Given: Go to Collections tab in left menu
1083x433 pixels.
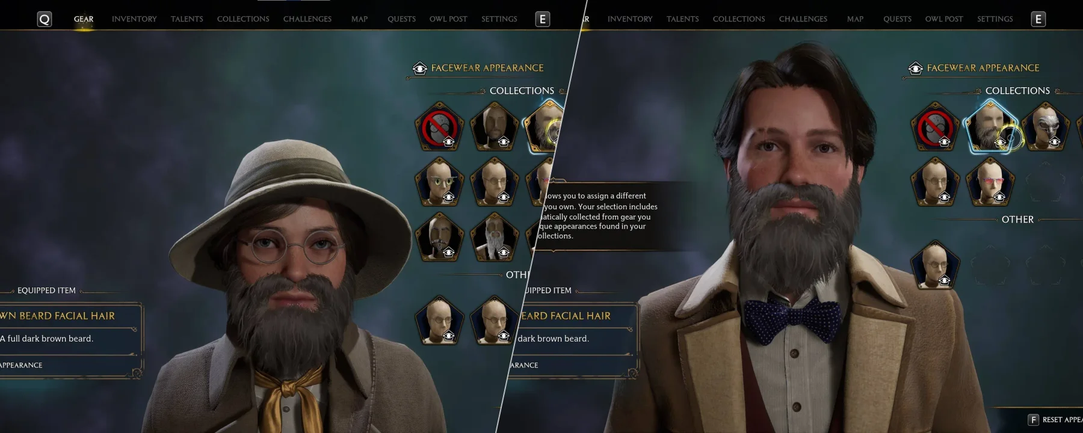Looking at the screenshot, I should (243, 19).
